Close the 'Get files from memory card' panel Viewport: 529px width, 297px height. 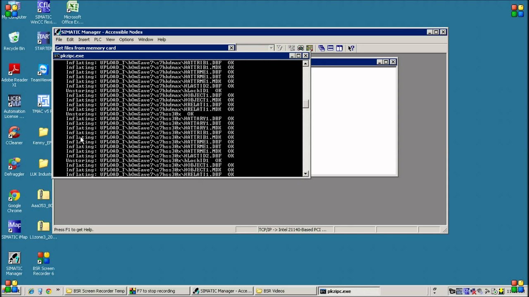coord(231,48)
